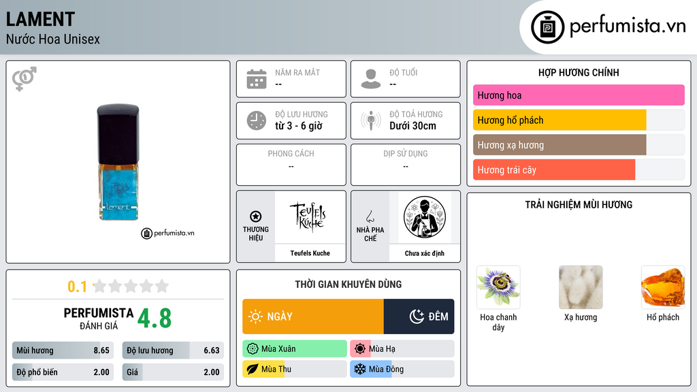Viewport: 697px width, 392px height.
Task: Click the Năm ra mắt label
Action: tap(297, 72)
